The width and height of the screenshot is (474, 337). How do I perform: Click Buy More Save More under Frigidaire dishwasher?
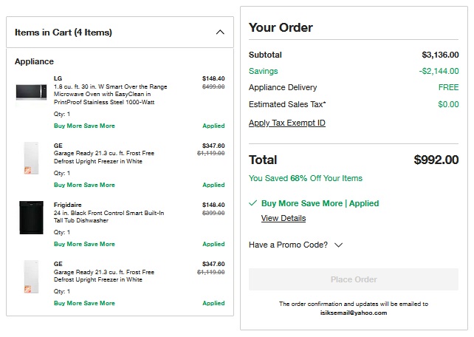(x=84, y=244)
